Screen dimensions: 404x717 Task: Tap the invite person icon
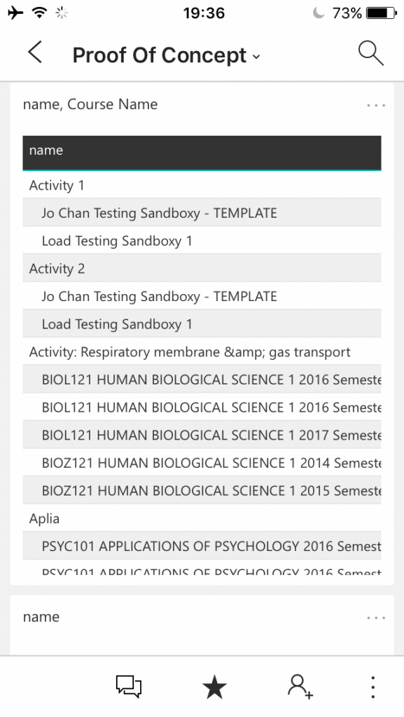(300, 687)
